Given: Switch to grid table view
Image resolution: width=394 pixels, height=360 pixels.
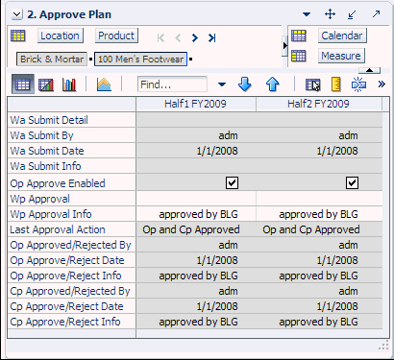Looking at the screenshot, I should pyautogui.click(x=23, y=84).
